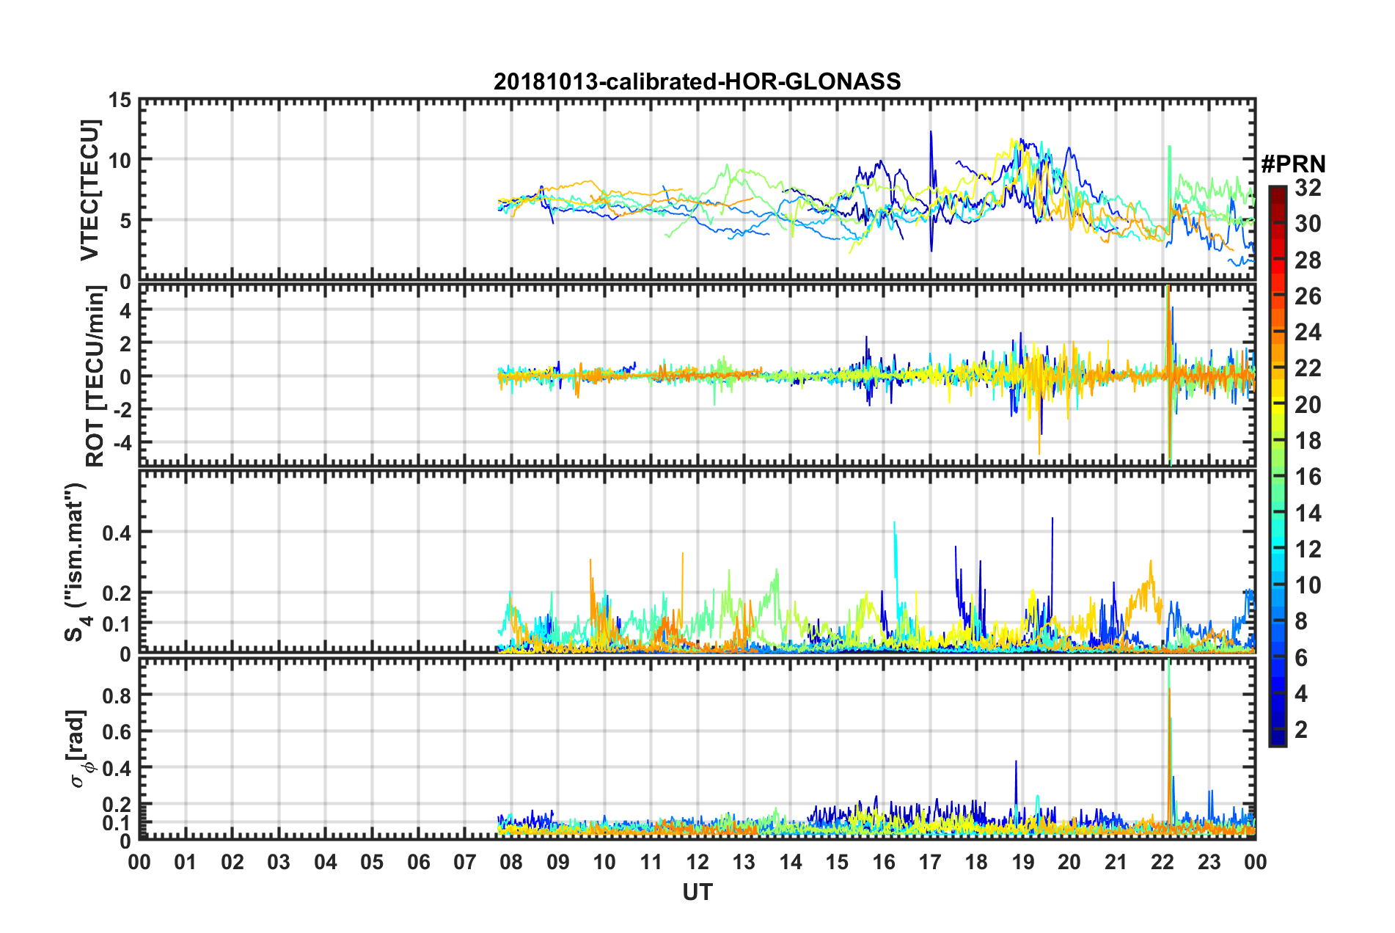
Task: Click ROT axis tick label 4
Action: (x=126, y=311)
